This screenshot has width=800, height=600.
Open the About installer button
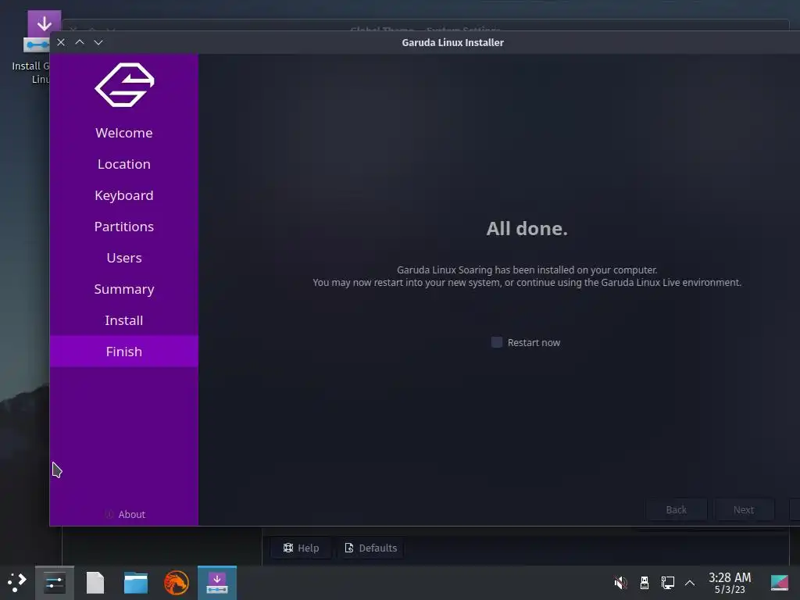(x=125, y=514)
